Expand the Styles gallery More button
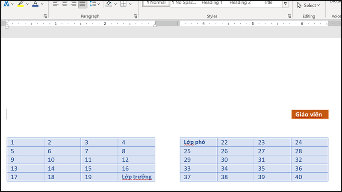Screen dimensions: 342x192 click(x=286, y=5)
